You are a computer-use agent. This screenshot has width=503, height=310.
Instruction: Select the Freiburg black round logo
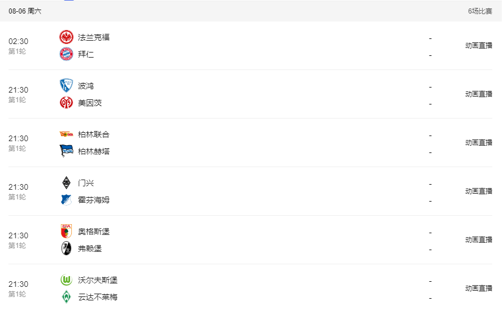pos(66,248)
